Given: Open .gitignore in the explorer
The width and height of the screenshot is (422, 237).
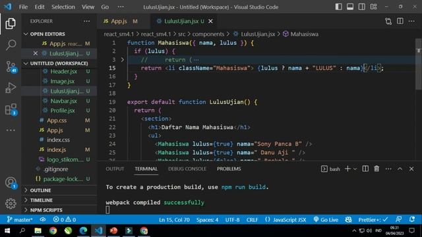Looking at the screenshot, I should tap(55, 169).
